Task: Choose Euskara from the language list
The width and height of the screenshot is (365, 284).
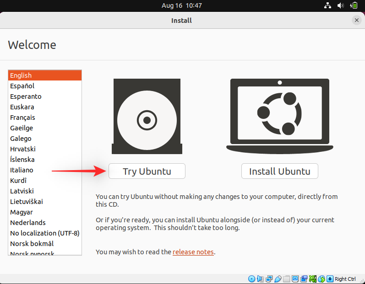Action: tap(45, 107)
